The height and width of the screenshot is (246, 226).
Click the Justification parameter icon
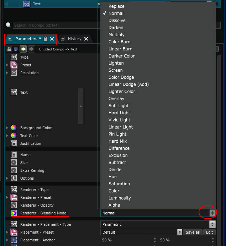(14, 143)
